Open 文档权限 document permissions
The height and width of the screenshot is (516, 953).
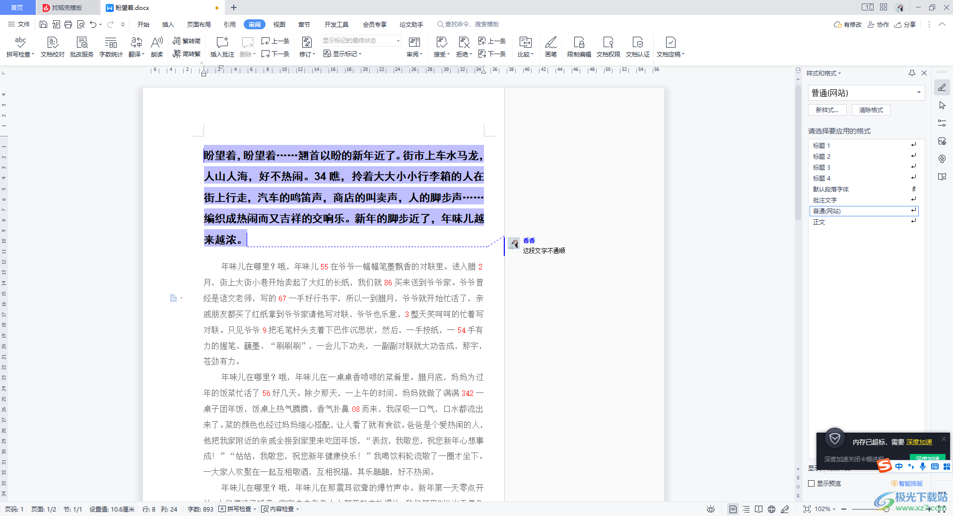pos(609,47)
